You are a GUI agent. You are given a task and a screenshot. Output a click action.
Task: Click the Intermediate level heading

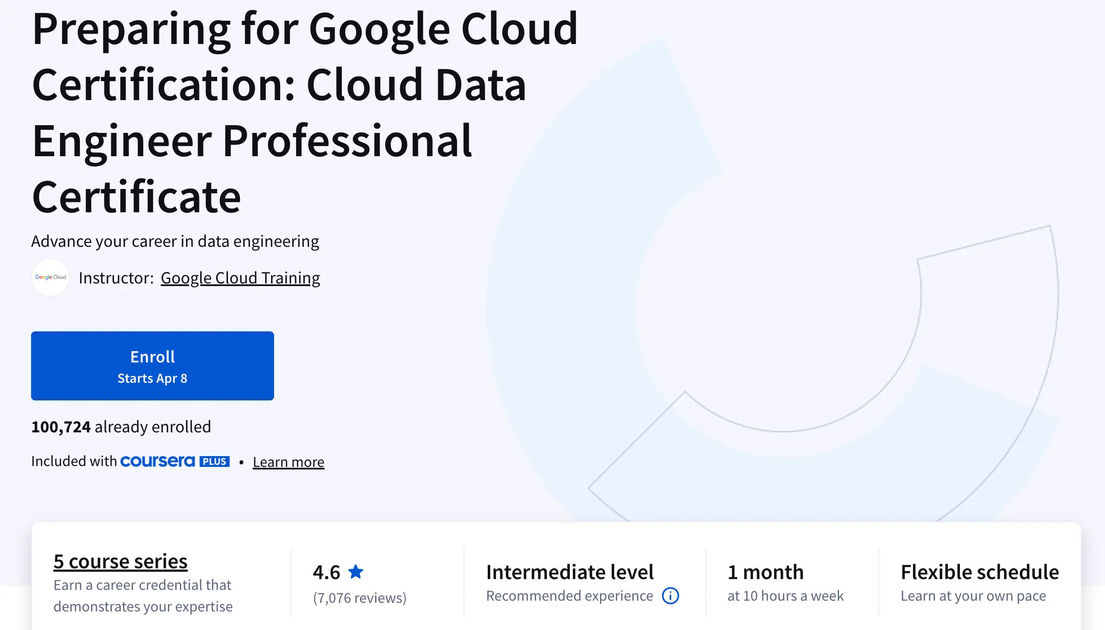tap(570, 572)
